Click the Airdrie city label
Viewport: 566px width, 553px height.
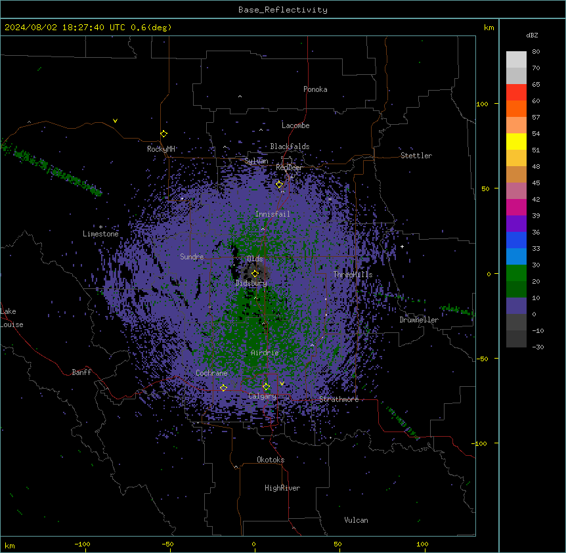pos(265,353)
